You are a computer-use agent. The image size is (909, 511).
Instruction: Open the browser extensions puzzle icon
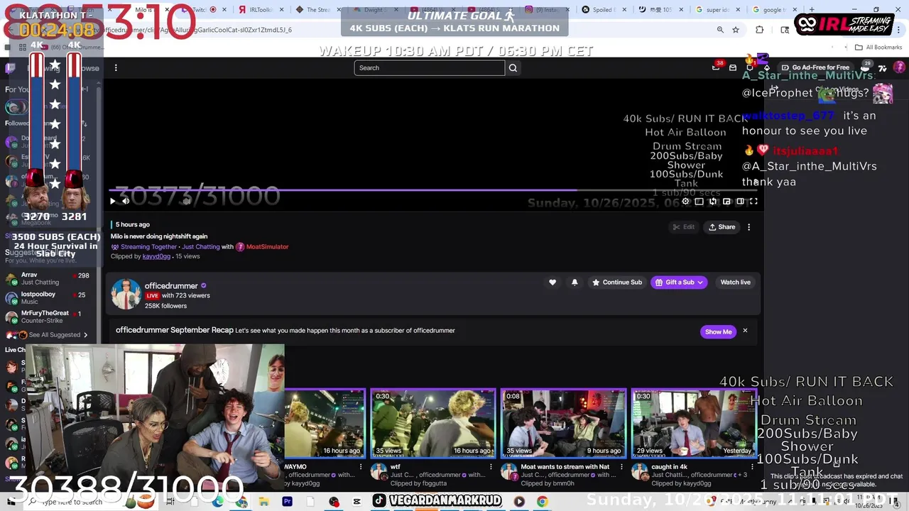tap(759, 30)
